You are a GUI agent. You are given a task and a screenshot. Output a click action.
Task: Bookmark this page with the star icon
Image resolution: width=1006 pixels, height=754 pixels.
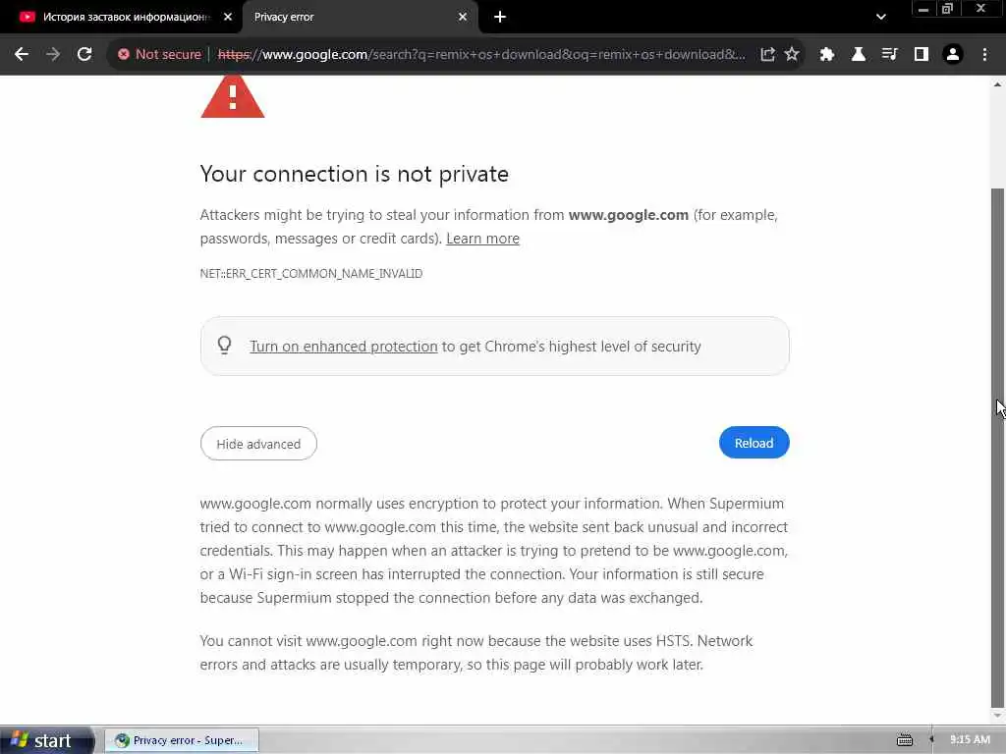(x=792, y=55)
